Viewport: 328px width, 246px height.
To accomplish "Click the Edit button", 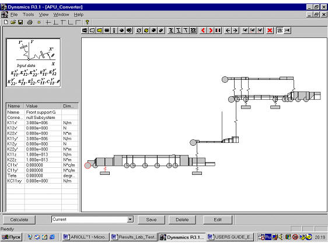I will click(x=218, y=220).
